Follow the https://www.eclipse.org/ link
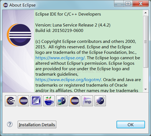The height and width of the screenshot is (136, 151). click(60, 58)
